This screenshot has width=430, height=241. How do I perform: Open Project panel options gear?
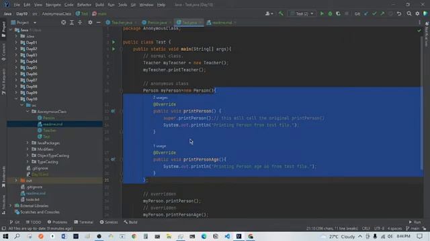[90, 22]
